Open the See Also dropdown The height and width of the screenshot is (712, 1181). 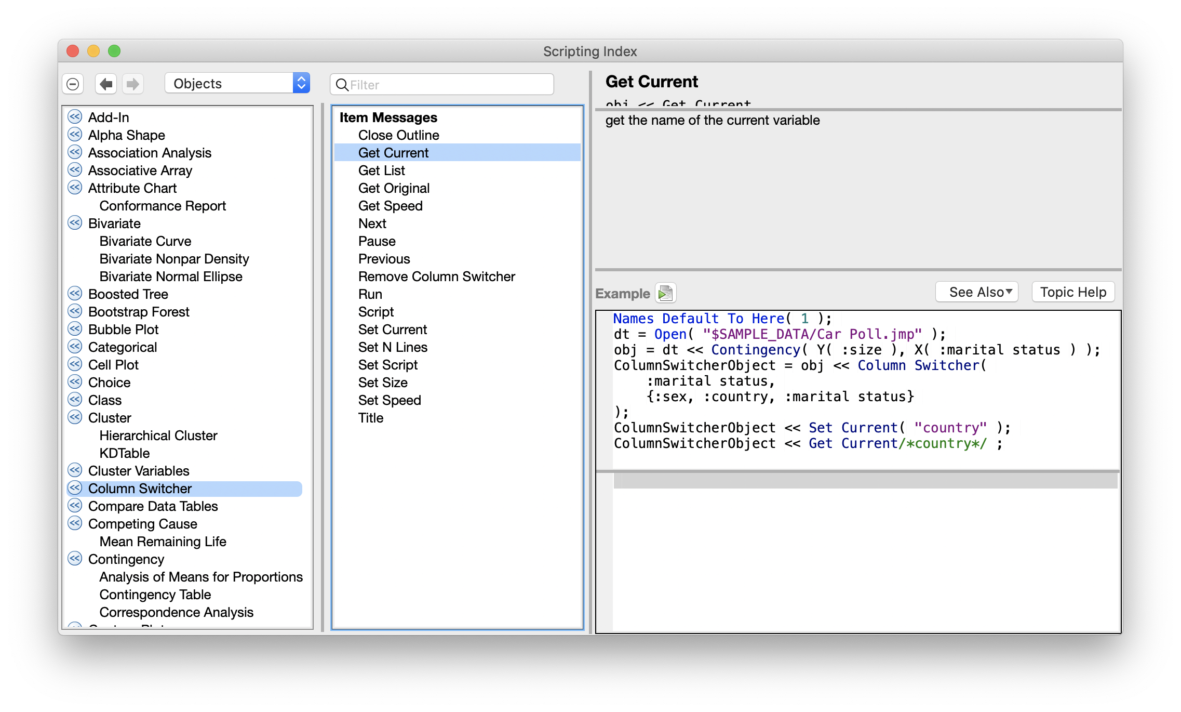coord(976,292)
